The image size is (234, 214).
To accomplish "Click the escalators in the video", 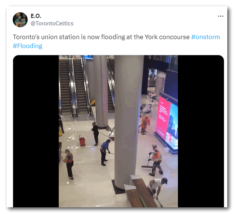I will point(75,86).
